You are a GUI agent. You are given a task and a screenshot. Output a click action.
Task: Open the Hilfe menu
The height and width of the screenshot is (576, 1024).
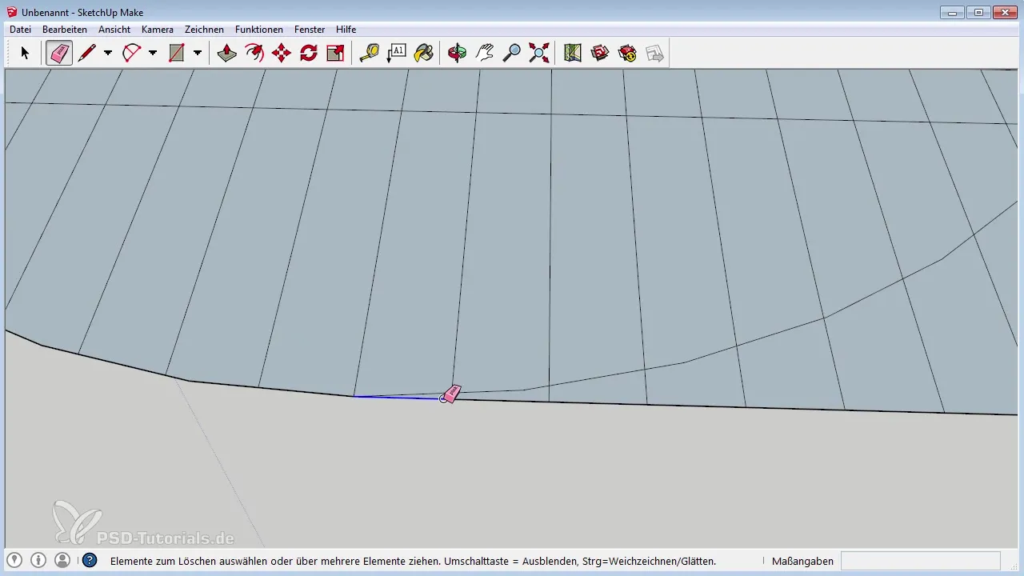(x=346, y=30)
